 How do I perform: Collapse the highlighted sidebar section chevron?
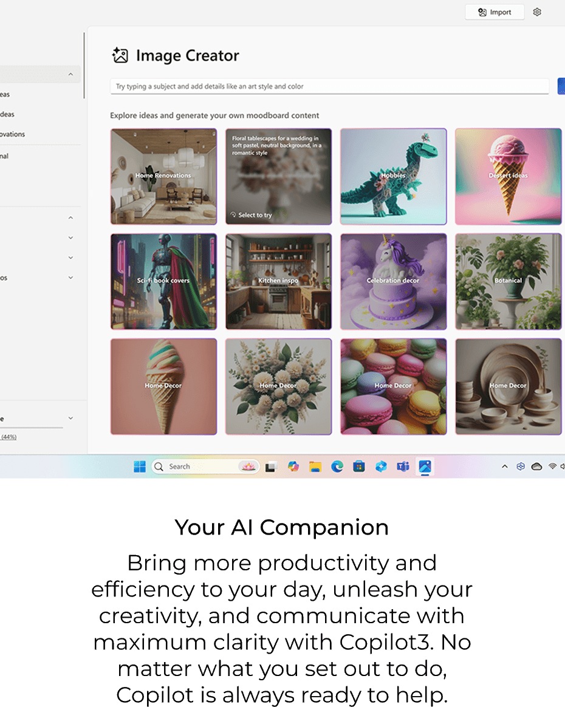click(x=71, y=74)
